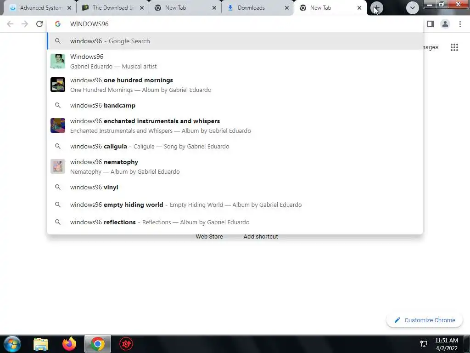This screenshot has width=470, height=353.
Task: Expand the tab search dropdown arrow
Action: click(413, 8)
